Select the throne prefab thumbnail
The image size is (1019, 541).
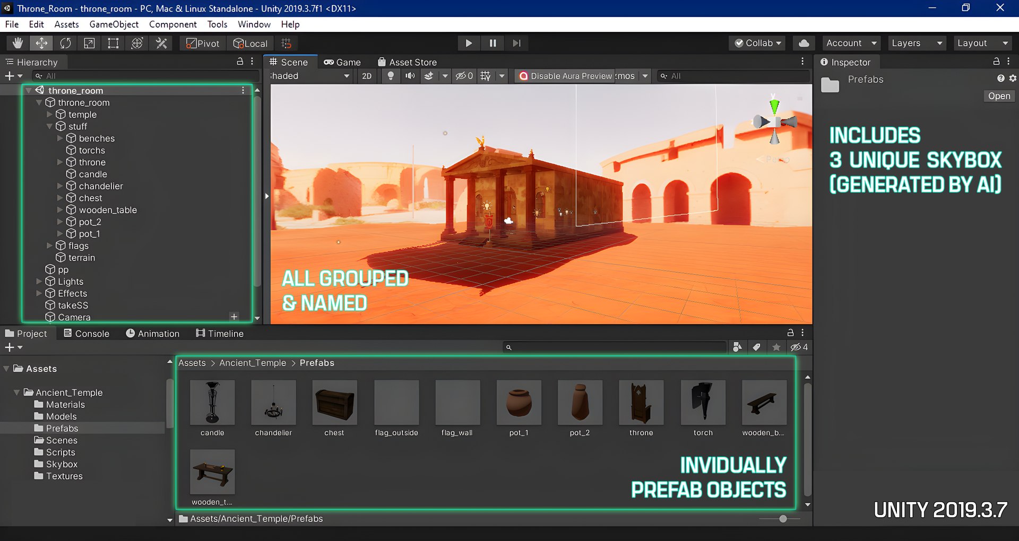tap(641, 403)
